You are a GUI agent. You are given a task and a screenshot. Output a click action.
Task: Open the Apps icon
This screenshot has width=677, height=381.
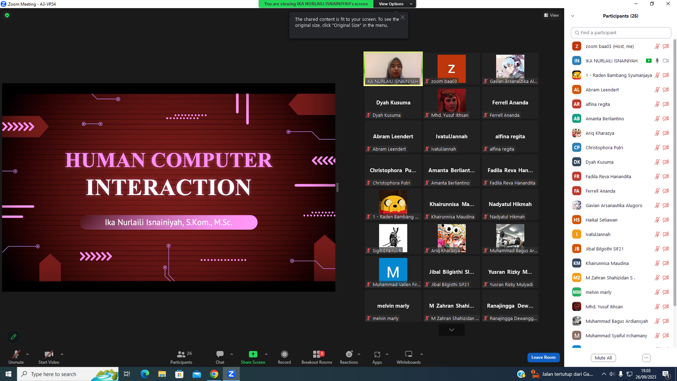377,354
